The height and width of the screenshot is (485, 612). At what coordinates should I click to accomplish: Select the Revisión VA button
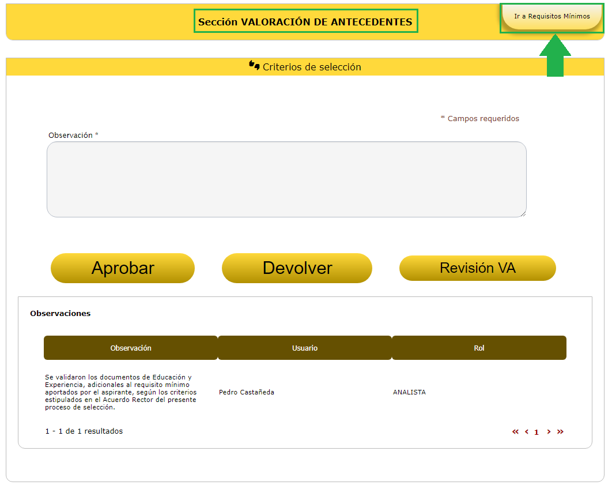pyautogui.click(x=477, y=268)
